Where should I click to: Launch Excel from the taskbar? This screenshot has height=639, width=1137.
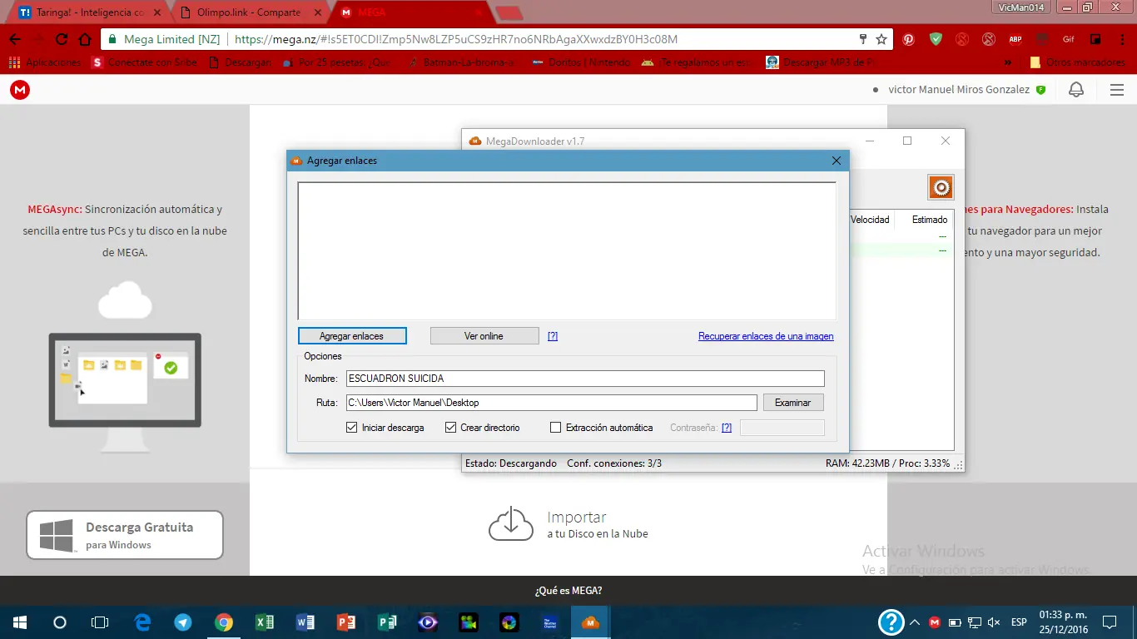(265, 622)
